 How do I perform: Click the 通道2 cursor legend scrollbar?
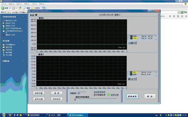click(x=156, y=74)
